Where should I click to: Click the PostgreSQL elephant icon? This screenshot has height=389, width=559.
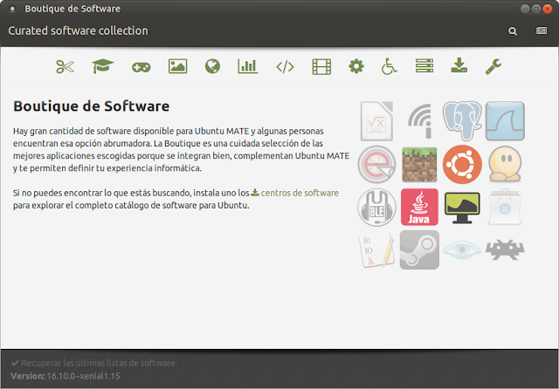(462, 121)
